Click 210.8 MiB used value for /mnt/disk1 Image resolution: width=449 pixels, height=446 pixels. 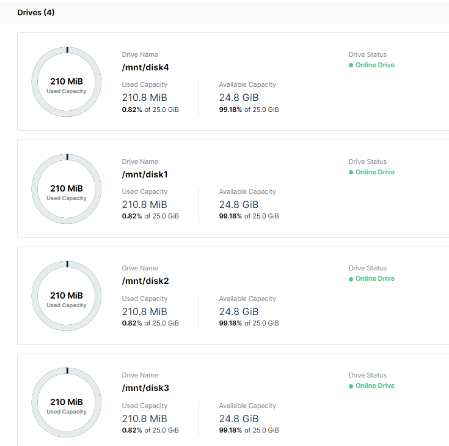coord(144,204)
